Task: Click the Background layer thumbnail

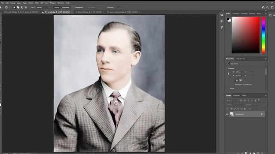Action: [x=232, y=114]
